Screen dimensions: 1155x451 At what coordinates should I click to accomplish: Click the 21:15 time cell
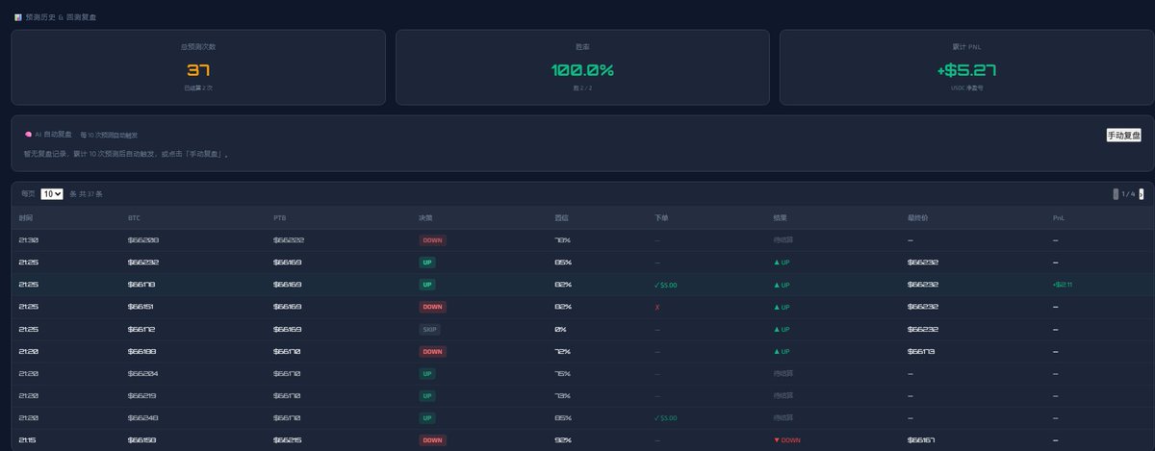click(28, 439)
